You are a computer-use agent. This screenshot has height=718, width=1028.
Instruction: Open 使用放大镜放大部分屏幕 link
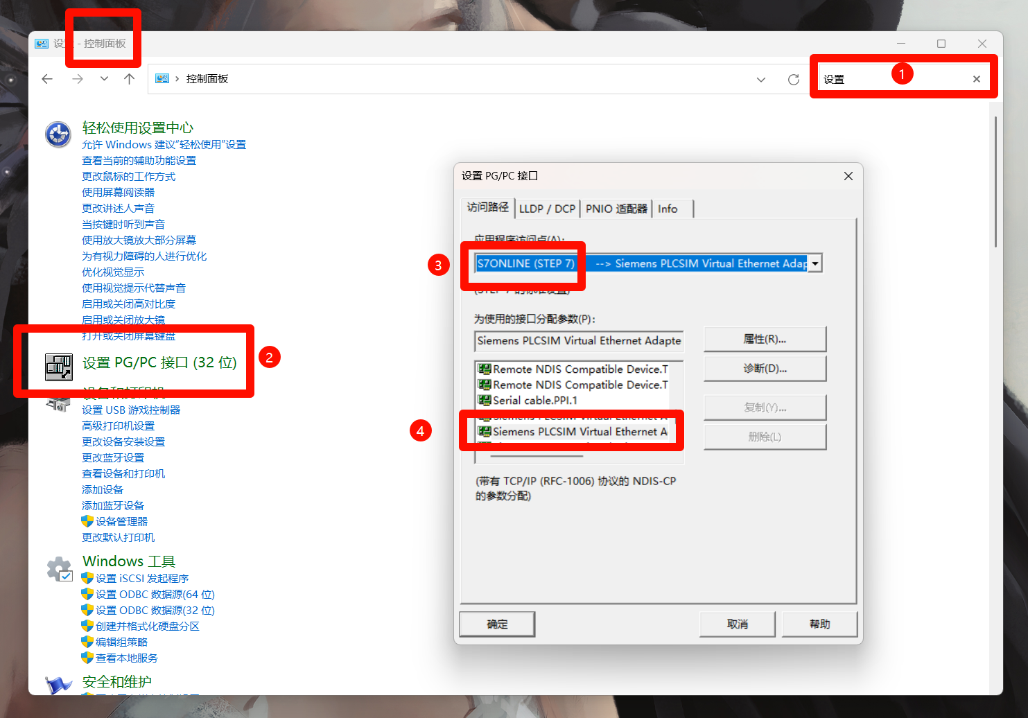139,240
